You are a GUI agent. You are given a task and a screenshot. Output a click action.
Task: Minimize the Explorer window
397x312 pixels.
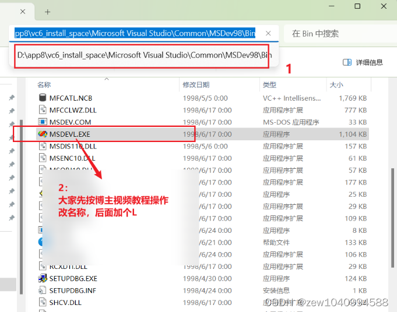[332, 6]
